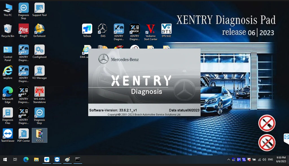Select the Microsoft Edge desktop icon
Viewport: 289px width, 166px height.
click(x=8, y=95)
